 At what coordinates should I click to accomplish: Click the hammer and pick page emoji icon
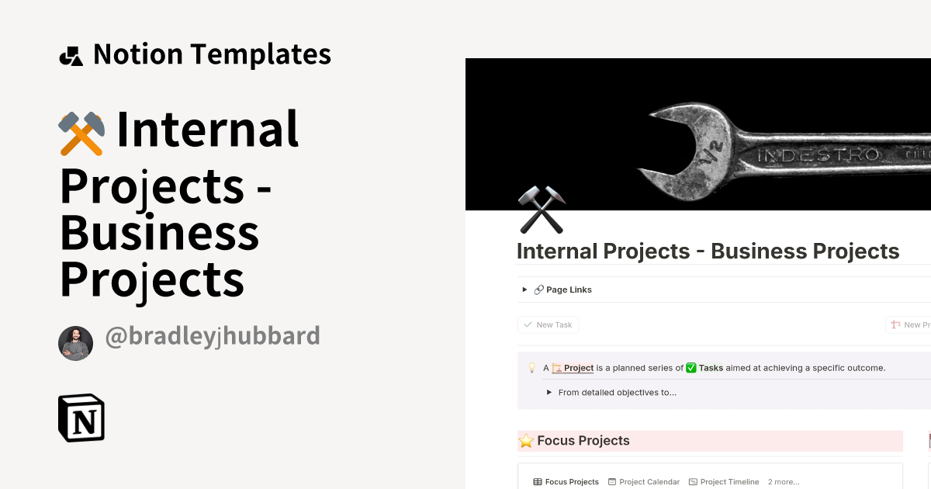click(542, 209)
